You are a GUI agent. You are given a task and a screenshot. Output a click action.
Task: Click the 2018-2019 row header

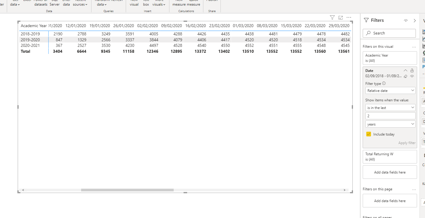point(30,34)
